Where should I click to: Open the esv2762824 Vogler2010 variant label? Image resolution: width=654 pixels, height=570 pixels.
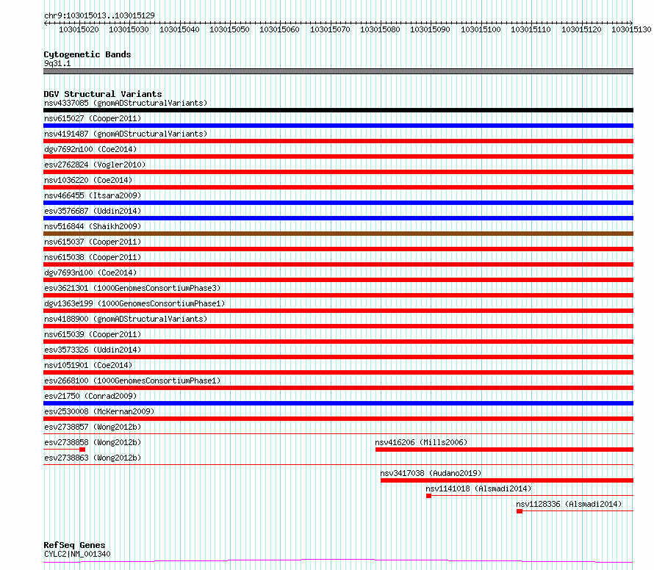95,165
